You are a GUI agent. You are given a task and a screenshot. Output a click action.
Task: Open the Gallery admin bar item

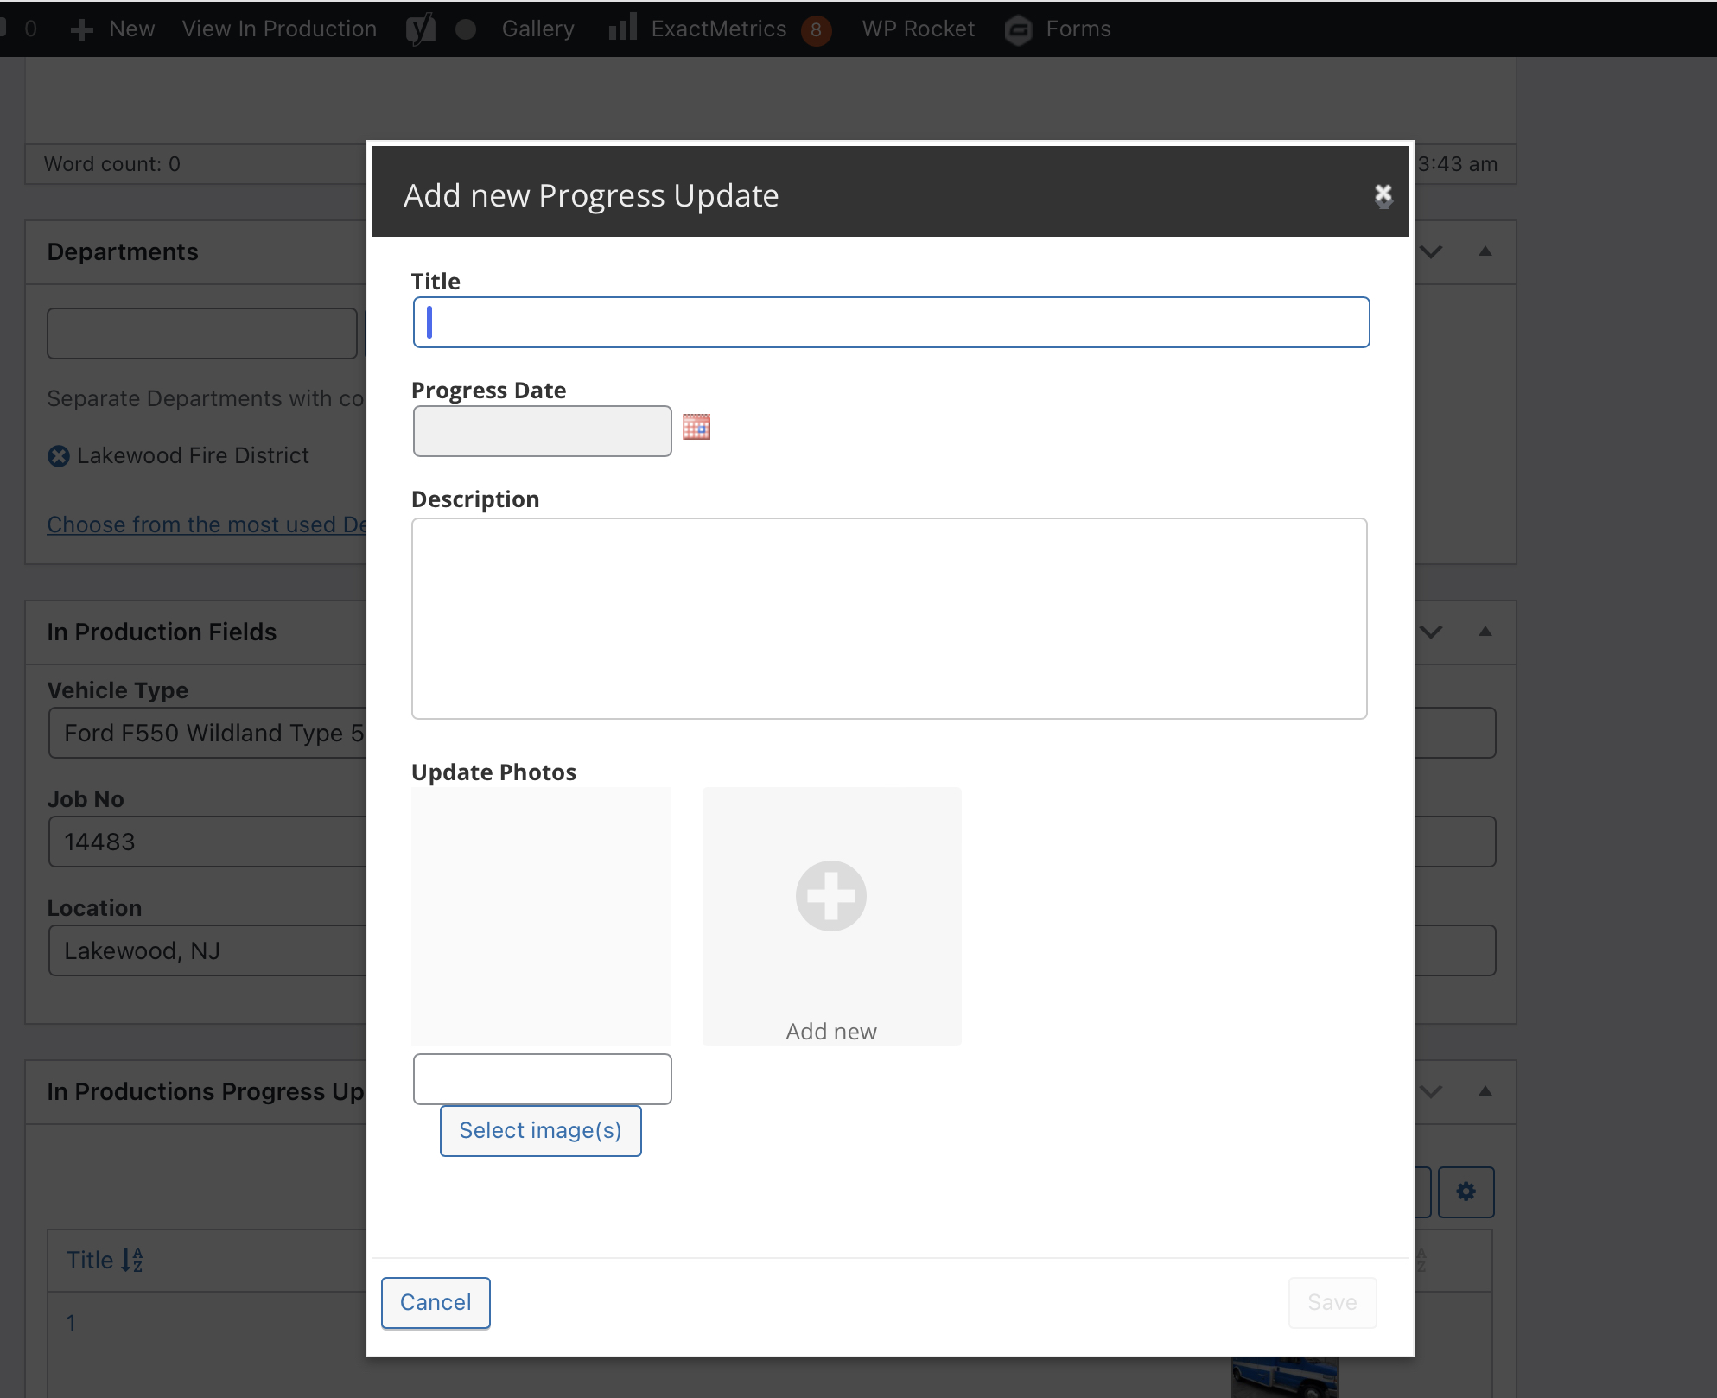537,29
